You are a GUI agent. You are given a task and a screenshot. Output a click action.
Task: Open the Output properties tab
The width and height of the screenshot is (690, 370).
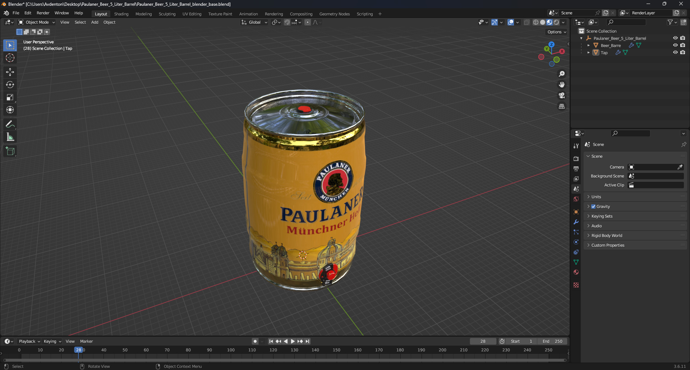coord(576,169)
